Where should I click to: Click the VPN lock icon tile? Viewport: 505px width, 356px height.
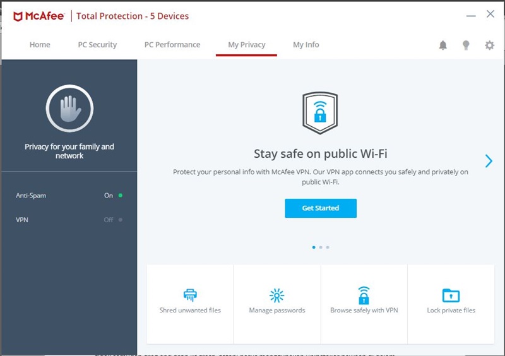(x=364, y=295)
